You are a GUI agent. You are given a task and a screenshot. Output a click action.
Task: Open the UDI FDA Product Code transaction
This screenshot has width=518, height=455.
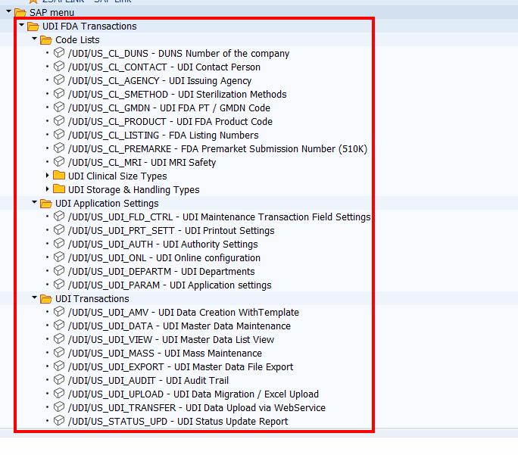pos(170,121)
